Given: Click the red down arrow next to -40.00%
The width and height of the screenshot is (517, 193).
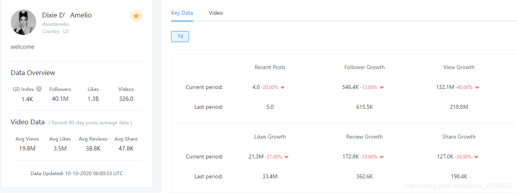Looking at the screenshot, I should (x=477, y=87).
